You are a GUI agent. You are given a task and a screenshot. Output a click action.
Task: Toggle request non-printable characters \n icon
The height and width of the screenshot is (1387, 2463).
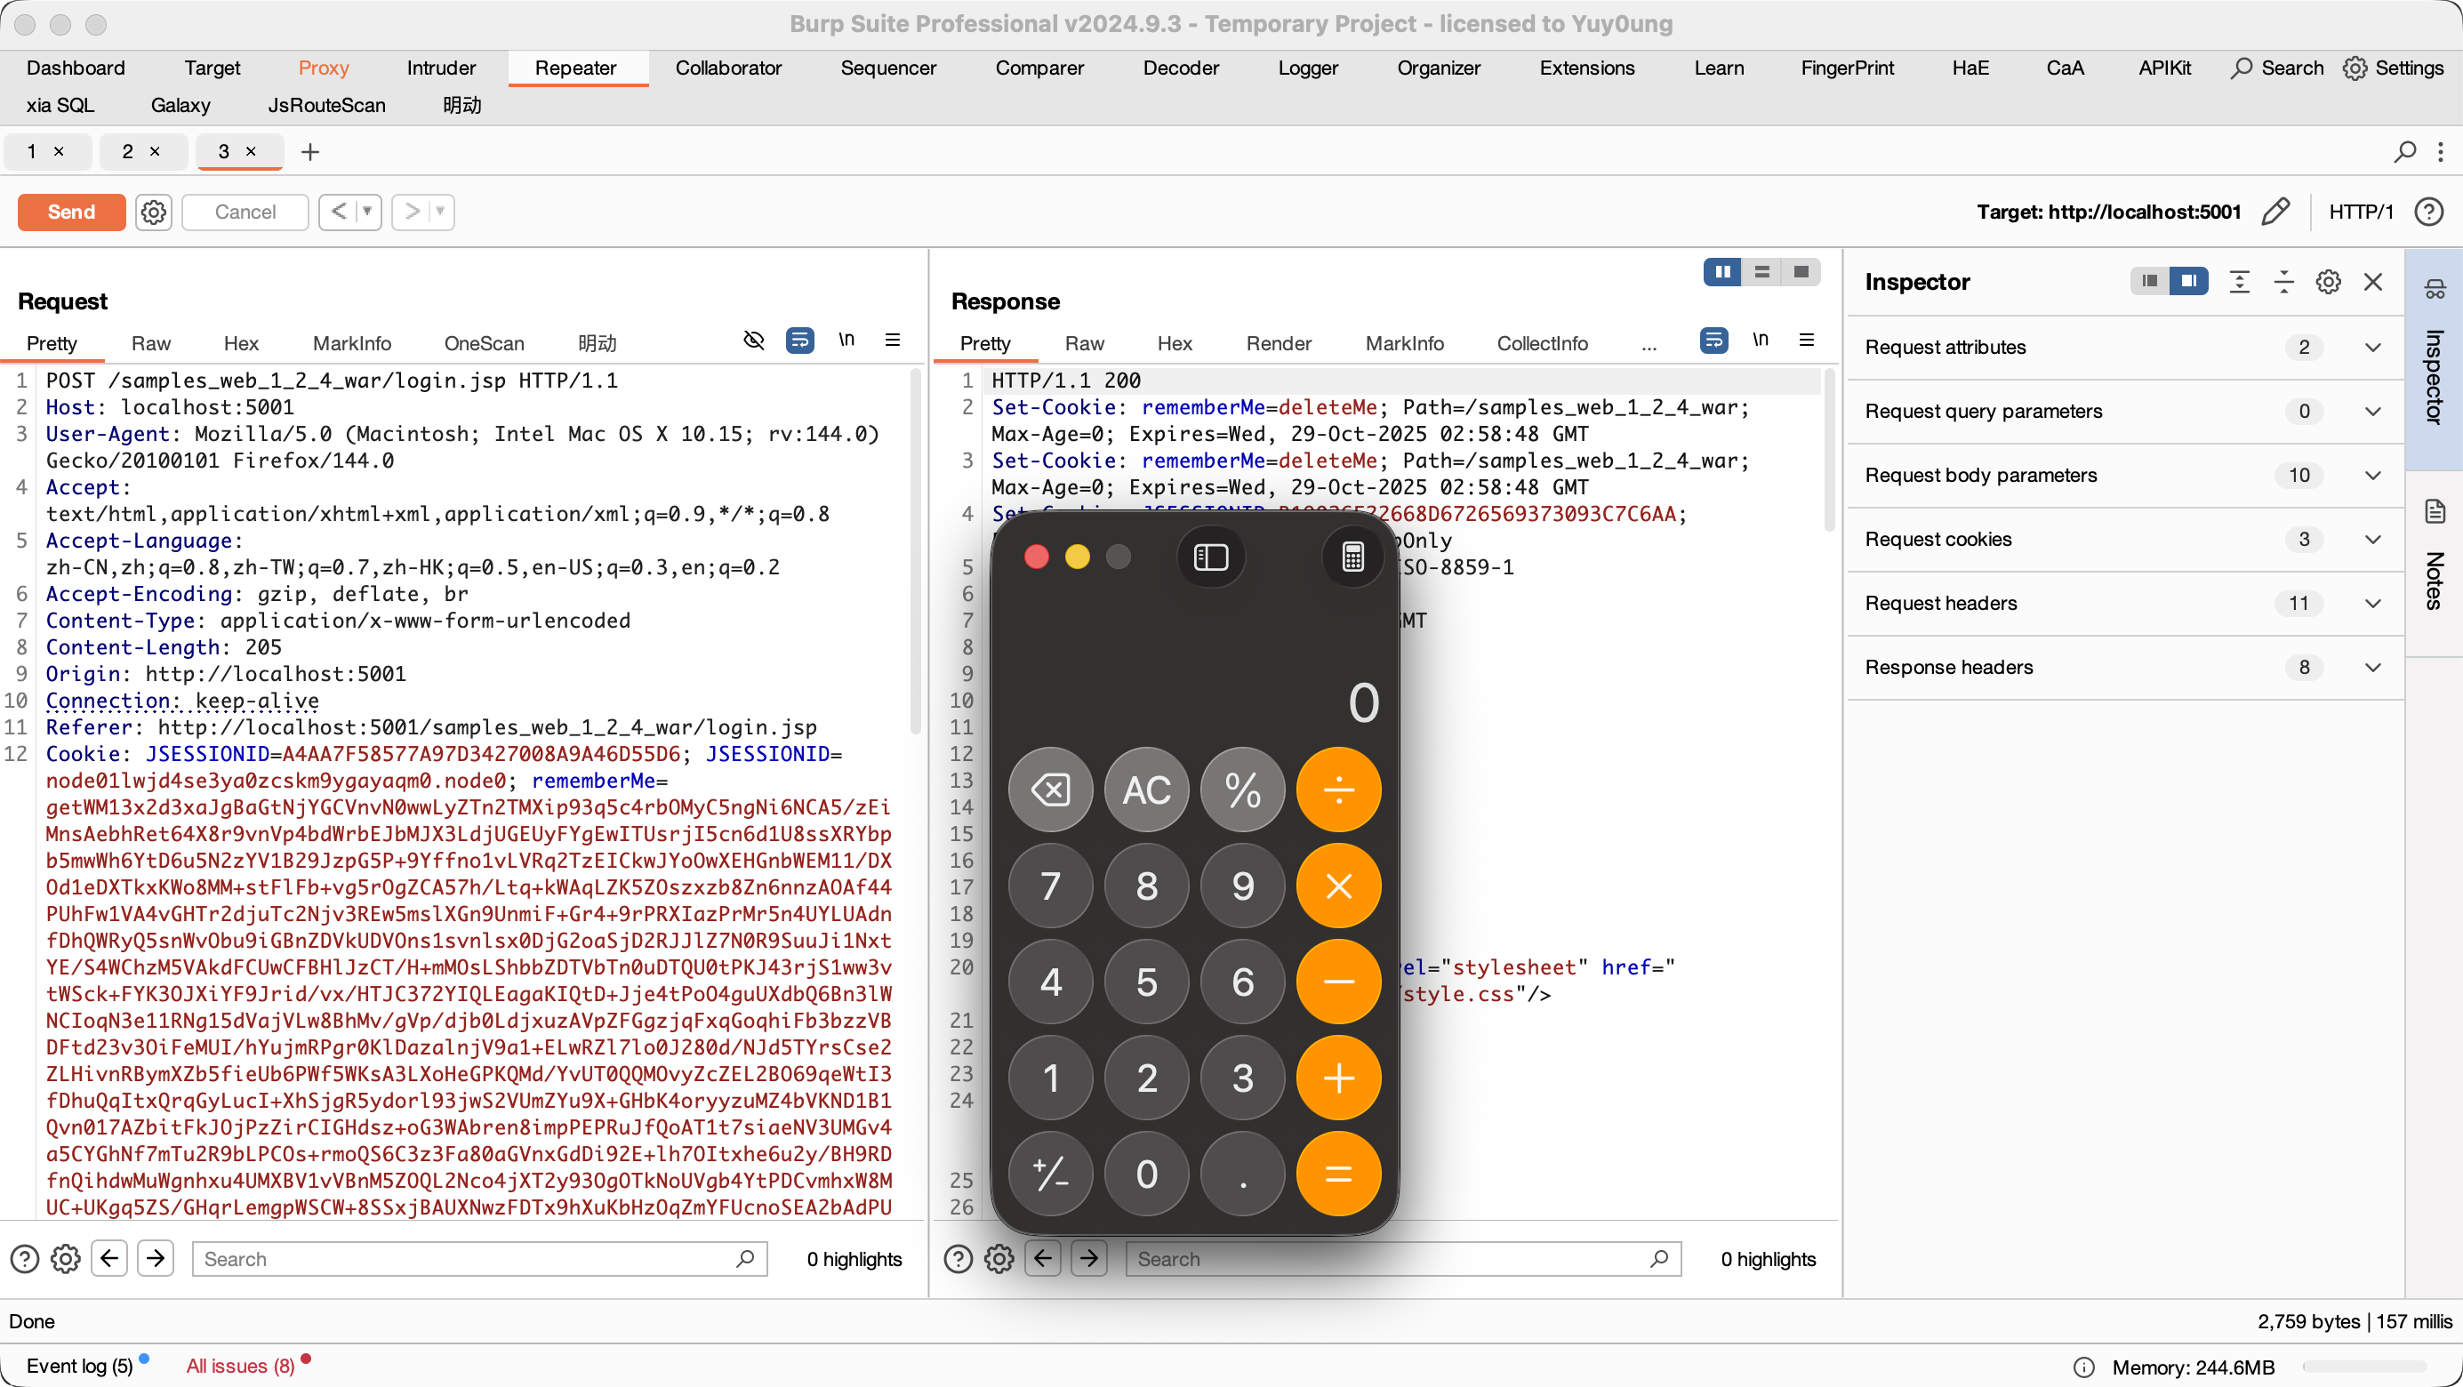[846, 341]
